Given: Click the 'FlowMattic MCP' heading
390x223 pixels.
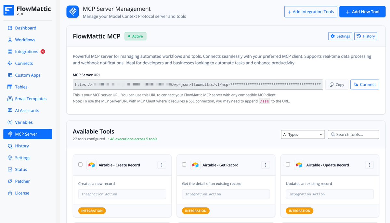Looking at the screenshot, I should (97, 36).
